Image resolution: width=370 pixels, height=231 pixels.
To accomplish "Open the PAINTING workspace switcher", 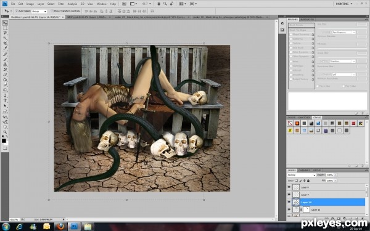I will click(344, 4).
